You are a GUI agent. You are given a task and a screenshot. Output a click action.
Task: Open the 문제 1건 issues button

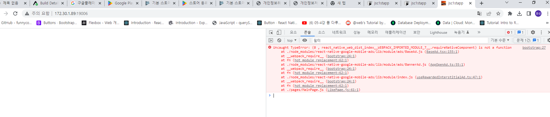[528, 40]
